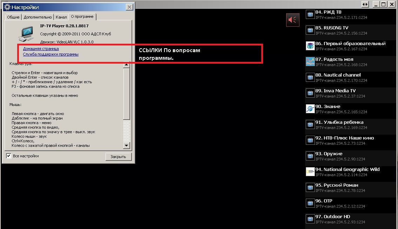Click the 85. RUSONG TV channel icon
This screenshot has width=398, height=229.
click(x=310, y=30)
